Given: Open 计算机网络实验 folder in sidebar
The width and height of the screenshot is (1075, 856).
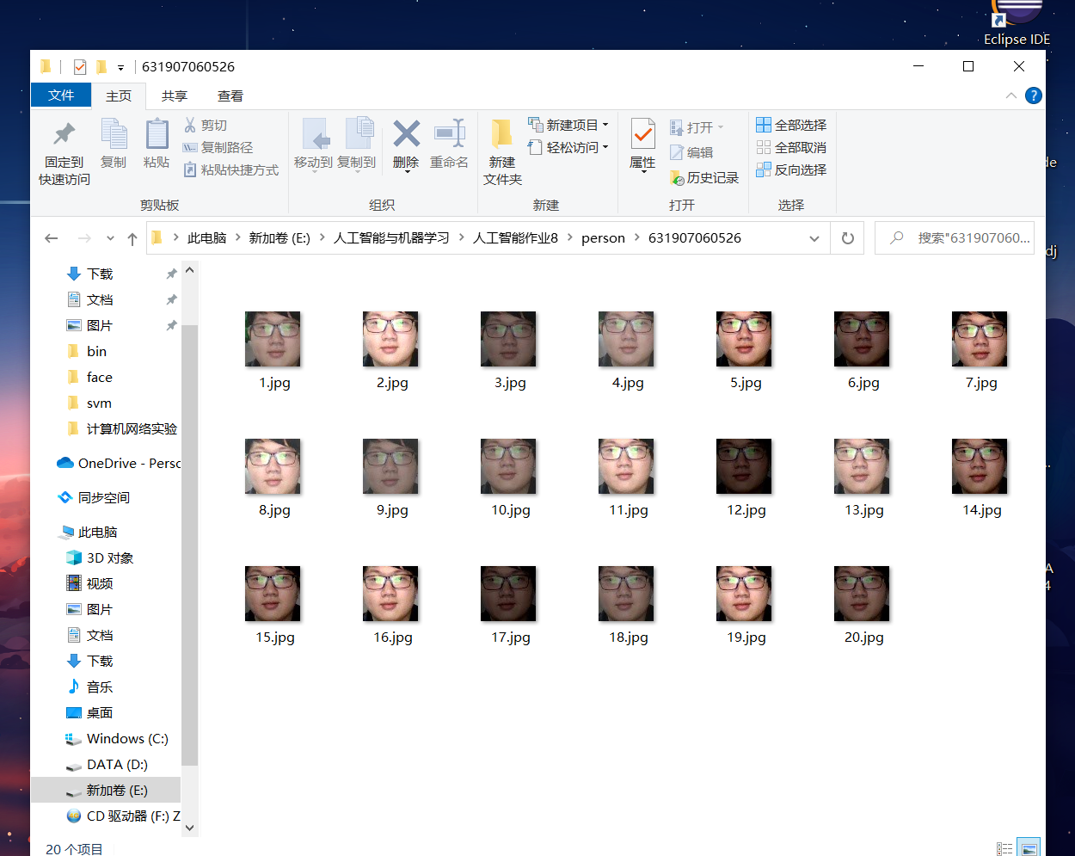Looking at the screenshot, I should tap(121, 428).
